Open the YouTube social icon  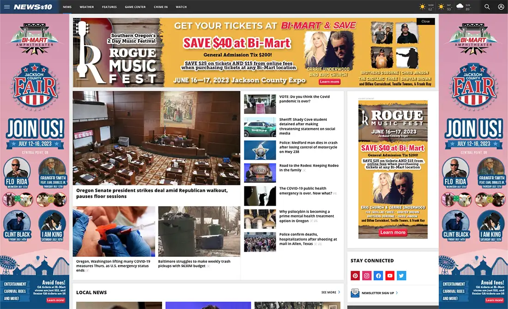point(390,276)
